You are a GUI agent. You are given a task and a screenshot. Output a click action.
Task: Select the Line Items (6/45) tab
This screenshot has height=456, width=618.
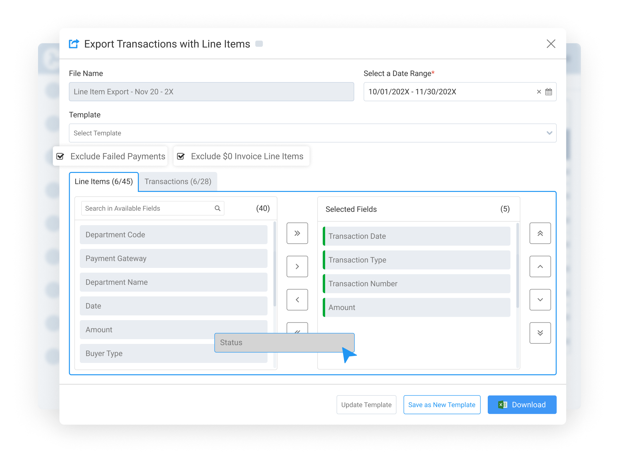pos(104,181)
